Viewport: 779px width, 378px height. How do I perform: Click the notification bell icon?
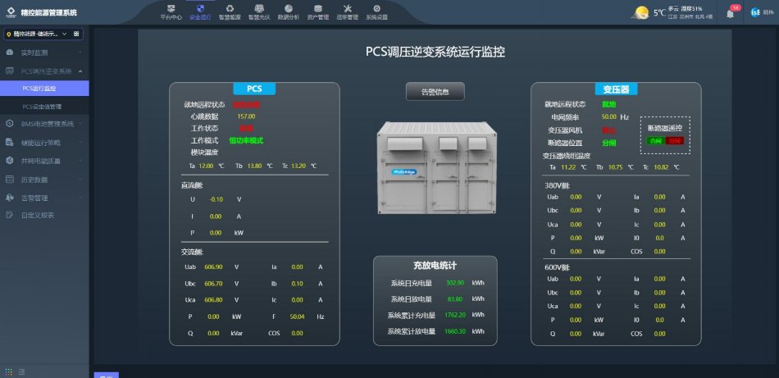tap(730, 13)
